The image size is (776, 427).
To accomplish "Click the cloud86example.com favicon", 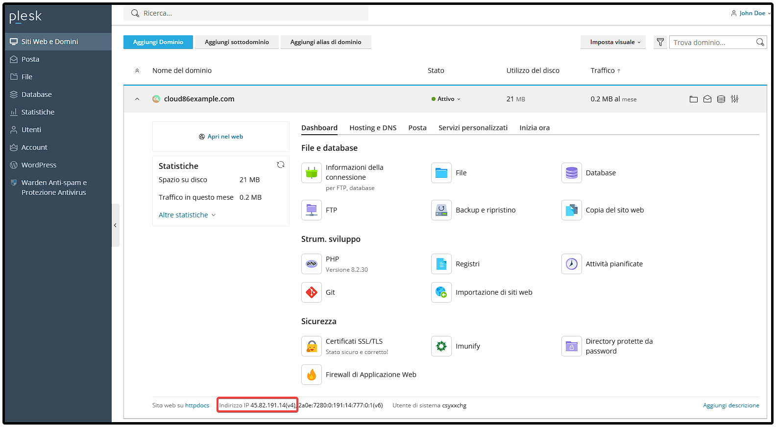I will (x=156, y=99).
